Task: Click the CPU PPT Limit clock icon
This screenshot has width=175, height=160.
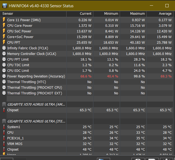Action: 4,59
